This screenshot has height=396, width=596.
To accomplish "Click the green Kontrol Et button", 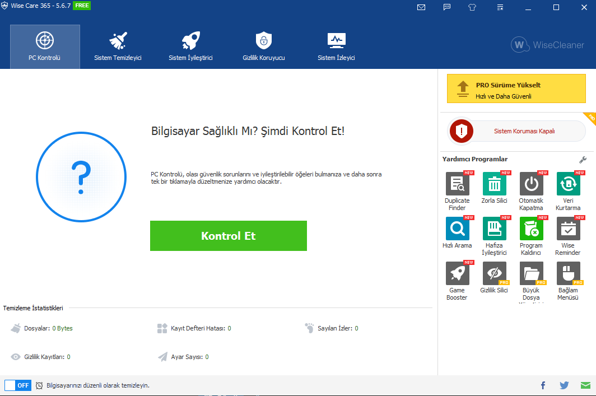I will tap(229, 236).
